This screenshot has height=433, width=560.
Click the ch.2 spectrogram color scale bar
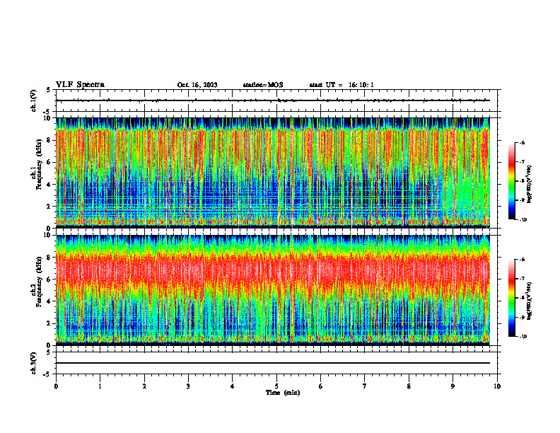coord(511,298)
